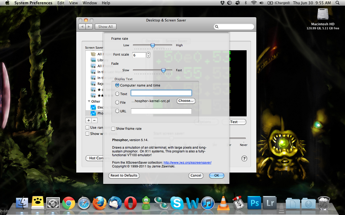The image size is (345, 215).
Task: Click the green glasses Dock icon
Action: pos(161,203)
